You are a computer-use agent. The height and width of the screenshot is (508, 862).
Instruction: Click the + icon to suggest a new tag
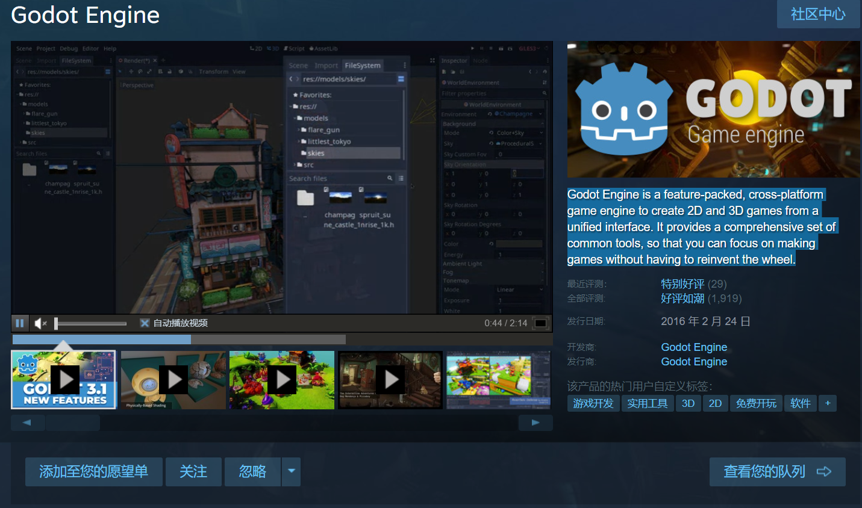click(x=828, y=403)
